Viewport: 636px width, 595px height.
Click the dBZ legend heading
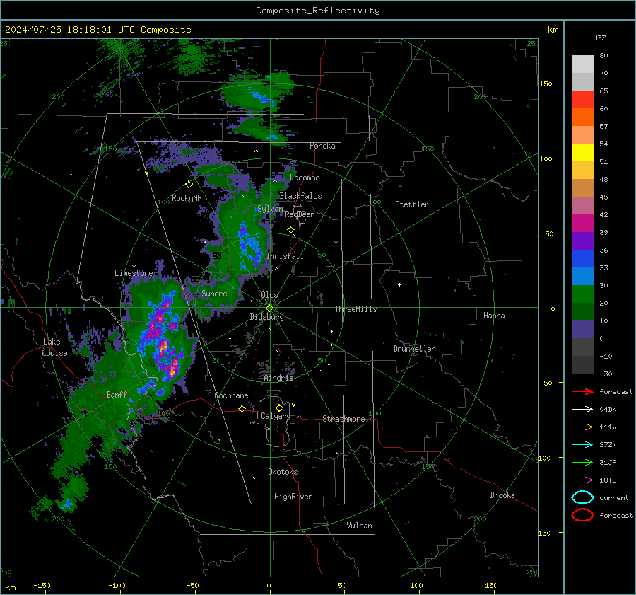(x=599, y=37)
